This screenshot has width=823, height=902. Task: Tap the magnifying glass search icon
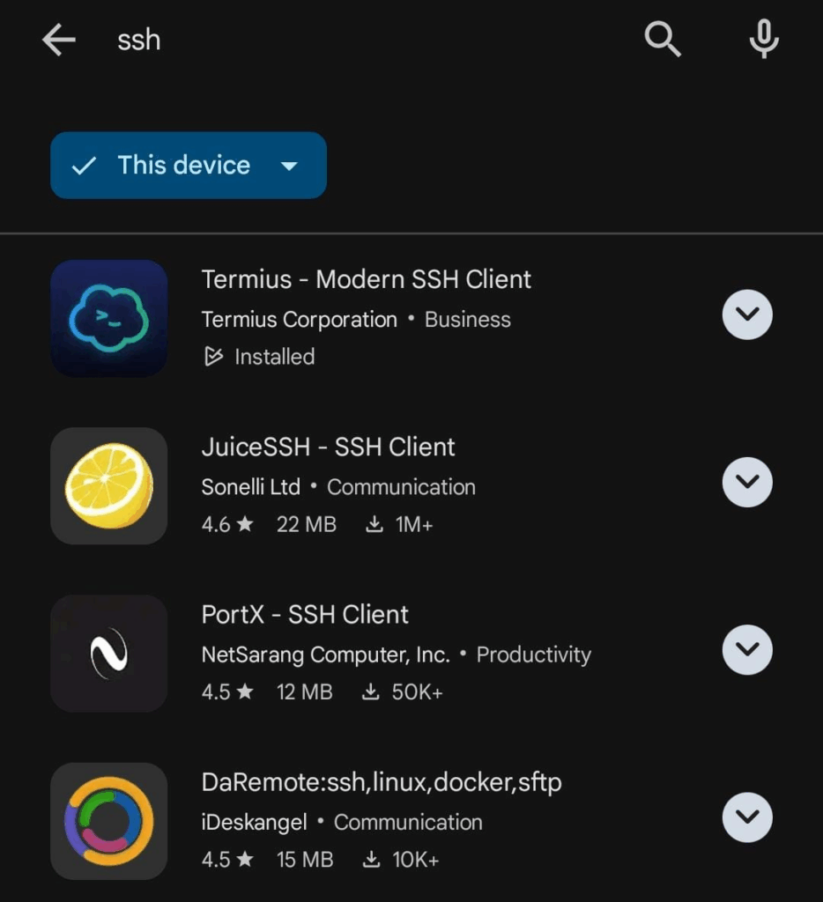pos(663,40)
